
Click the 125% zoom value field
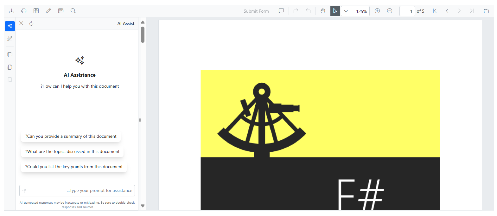click(x=360, y=11)
